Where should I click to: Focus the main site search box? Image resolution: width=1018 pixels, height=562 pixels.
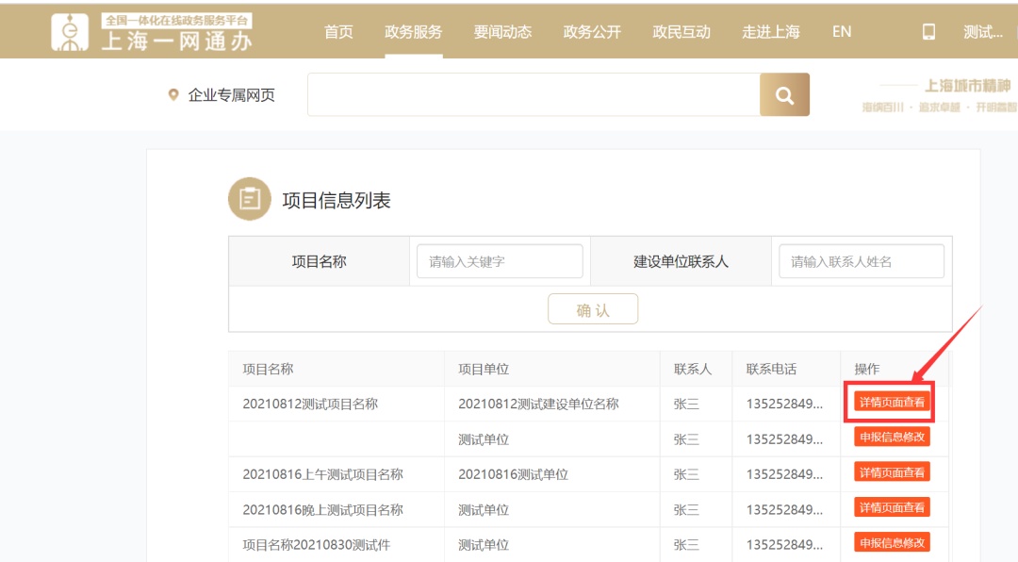[534, 94]
